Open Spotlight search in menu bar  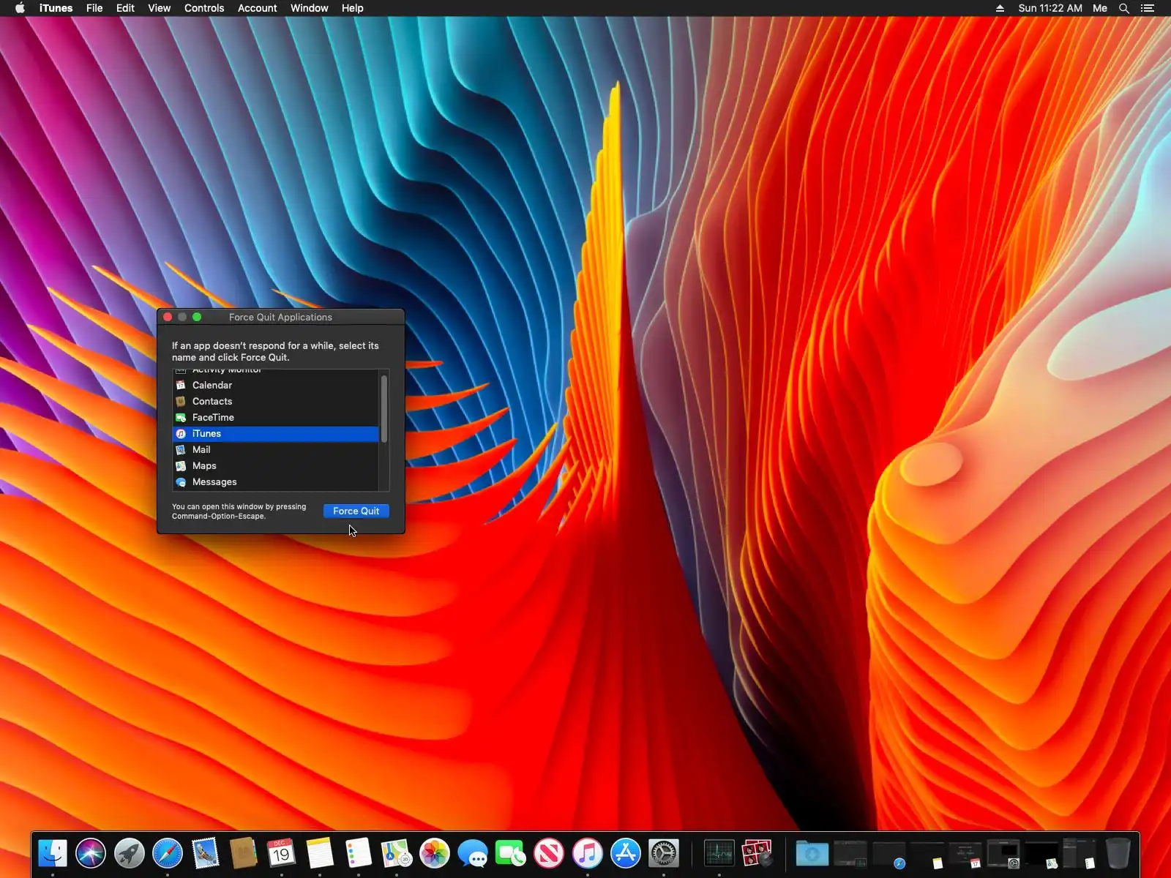tap(1124, 8)
